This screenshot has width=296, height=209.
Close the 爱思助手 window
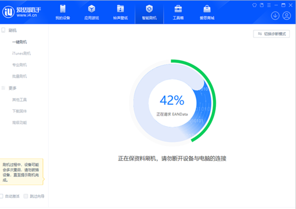tap(290, 5)
